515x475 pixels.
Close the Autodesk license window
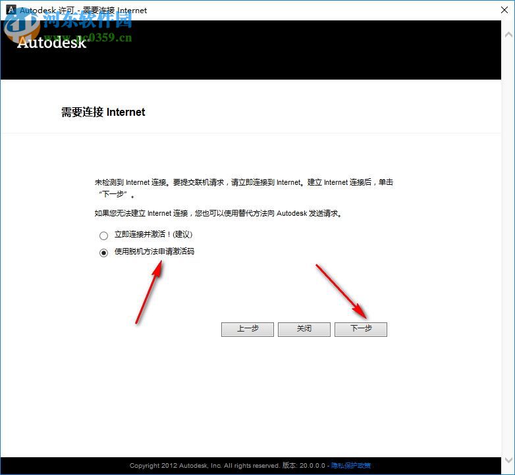click(x=504, y=10)
